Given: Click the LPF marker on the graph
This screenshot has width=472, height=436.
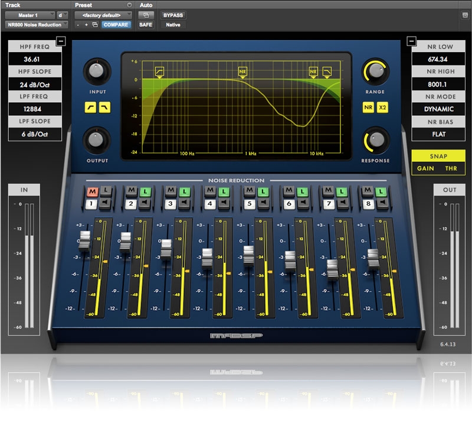Looking at the screenshot, I should click(x=327, y=71).
